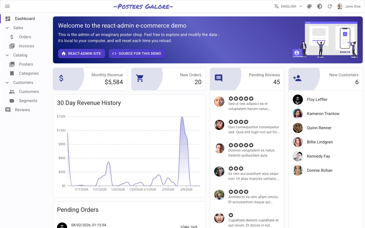Open Orders from the sidebar

click(x=25, y=37)
